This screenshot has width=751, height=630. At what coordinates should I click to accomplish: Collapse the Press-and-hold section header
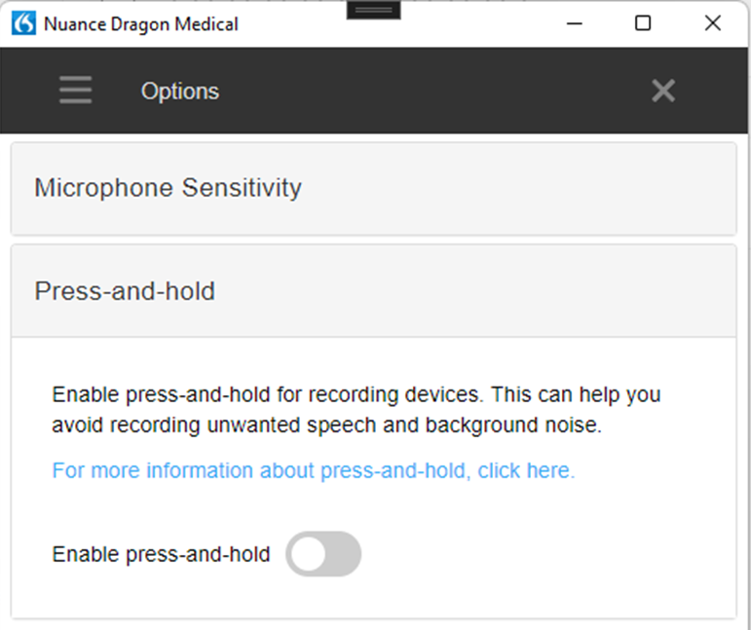point(373,291)
